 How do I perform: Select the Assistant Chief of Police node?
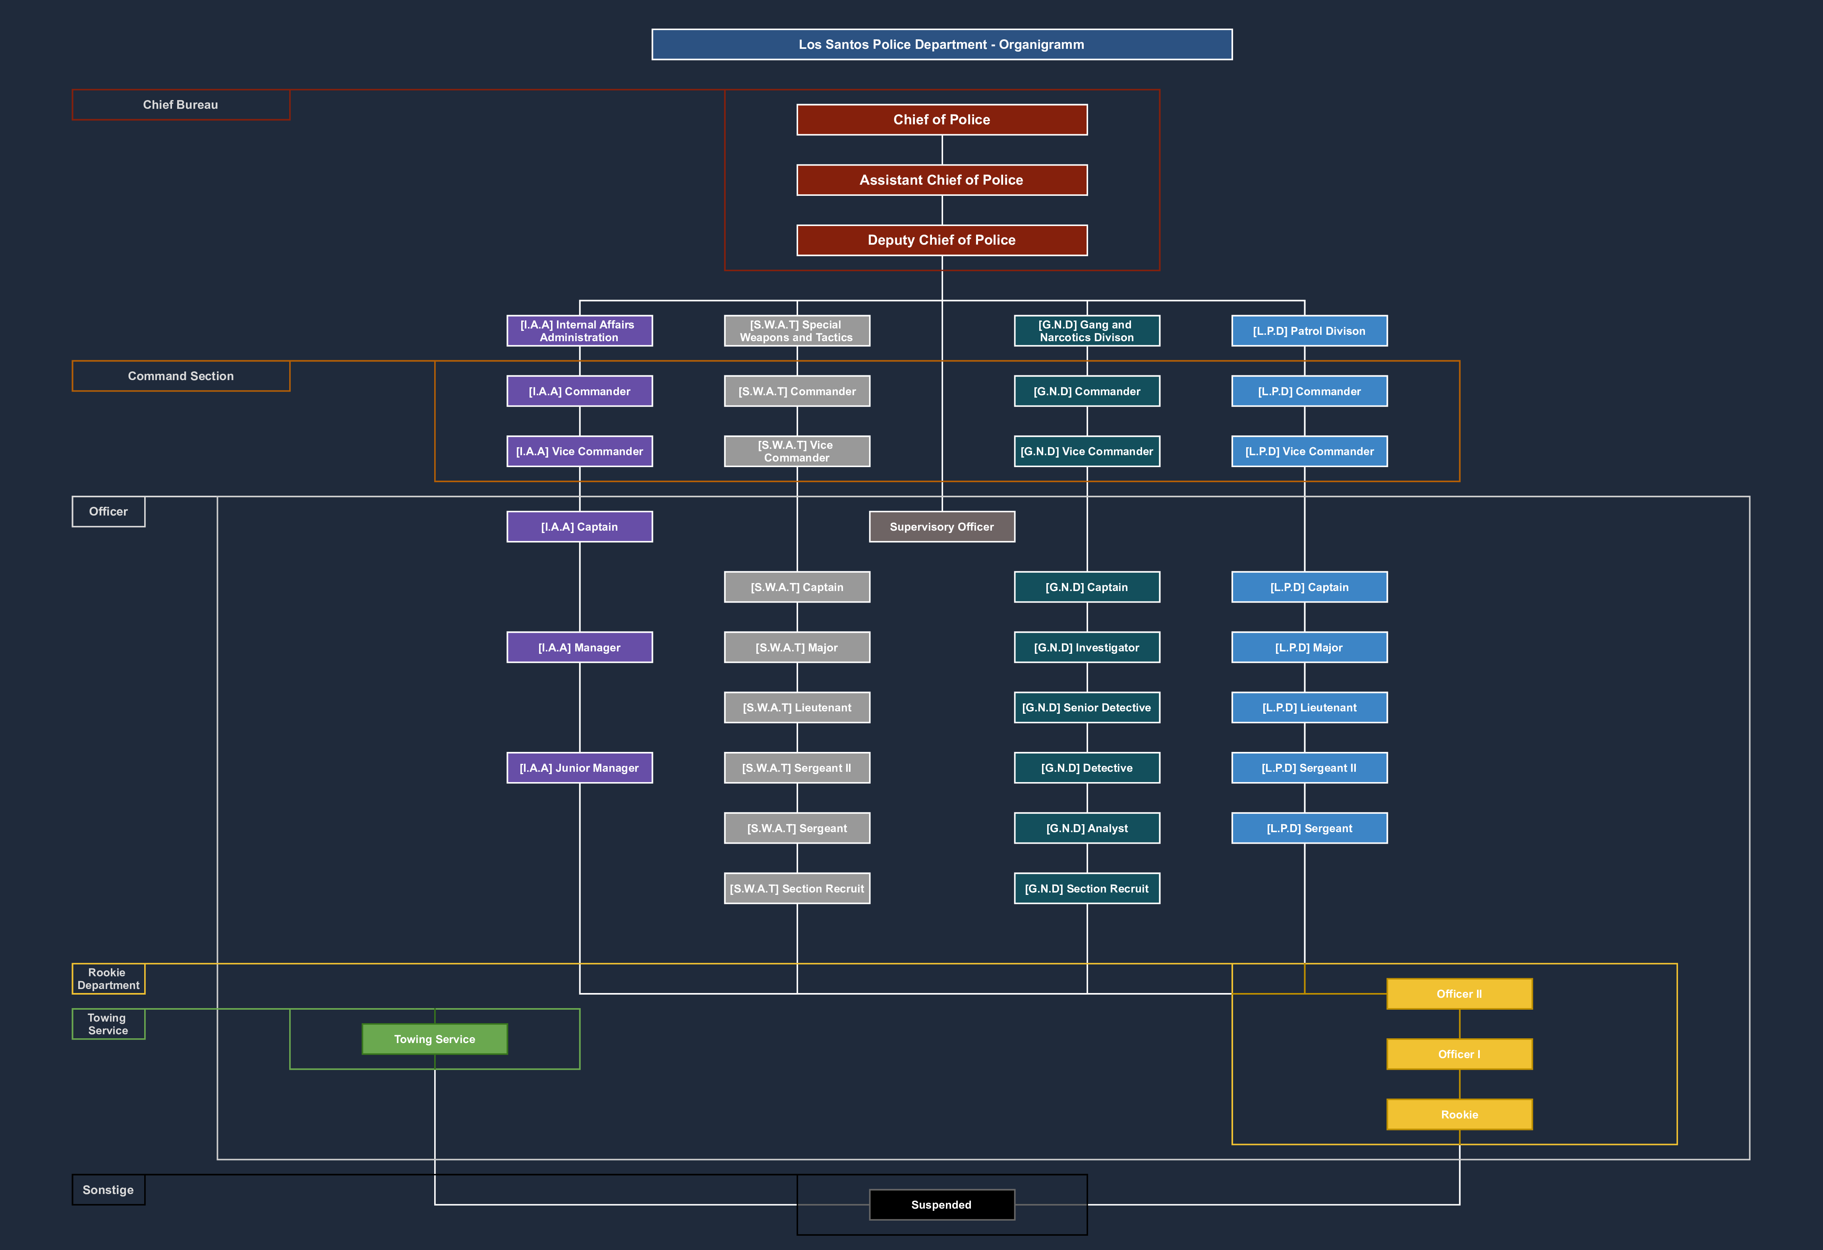pos(941,180)
